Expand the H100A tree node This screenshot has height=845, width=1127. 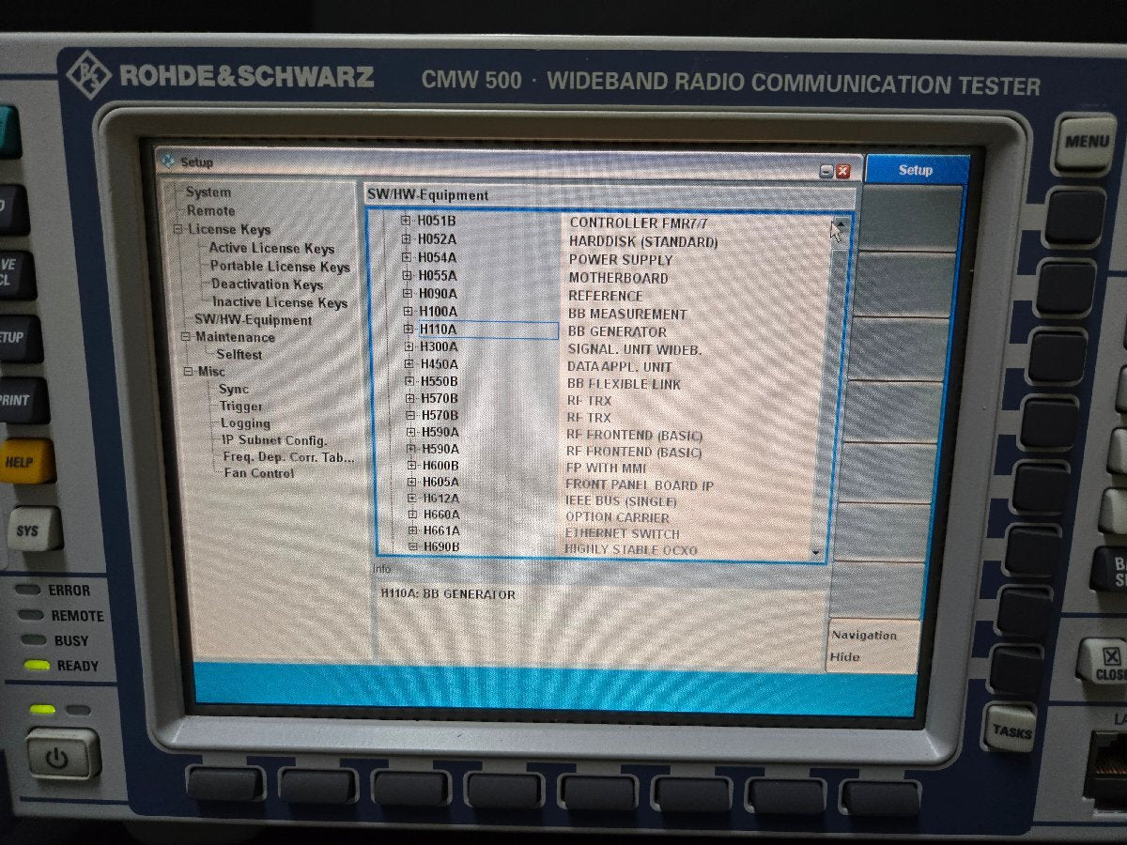tap(408, 312)
